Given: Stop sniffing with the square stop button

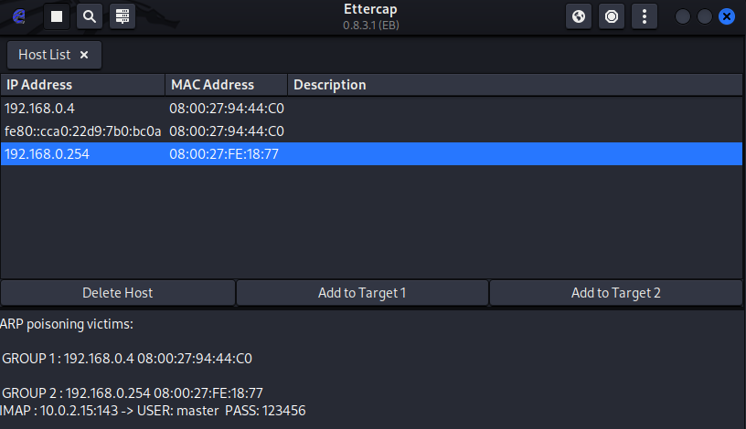Looking at the screenshot, I should tap(57, 16).
